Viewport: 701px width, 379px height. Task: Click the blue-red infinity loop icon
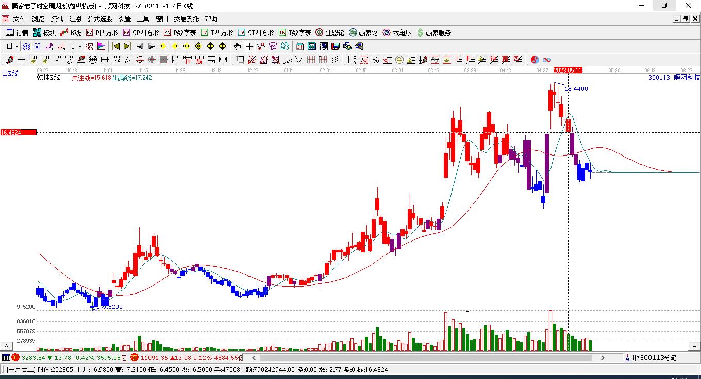click(547, 60)
